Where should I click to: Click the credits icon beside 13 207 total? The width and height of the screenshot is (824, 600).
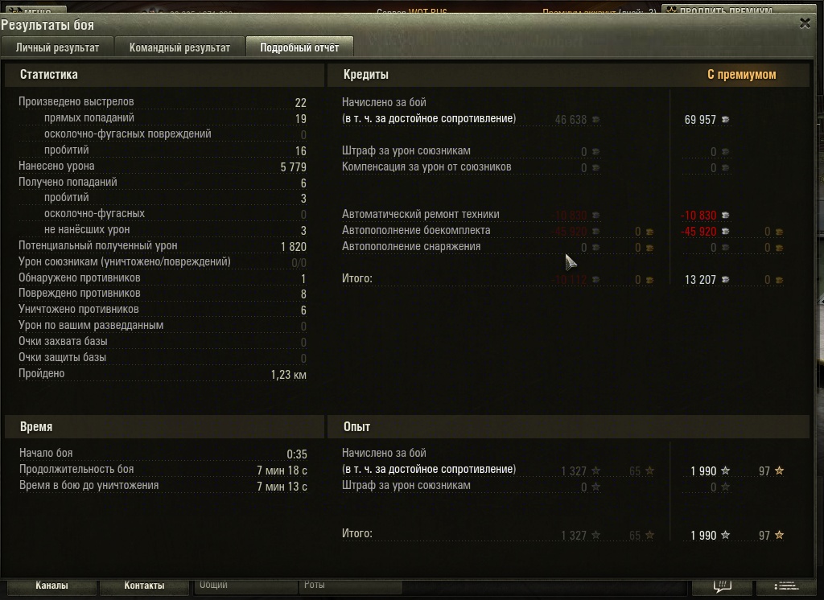(x=725, y=280)
